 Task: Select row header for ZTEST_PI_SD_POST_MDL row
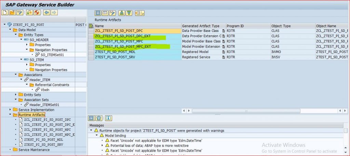point(91,52)
